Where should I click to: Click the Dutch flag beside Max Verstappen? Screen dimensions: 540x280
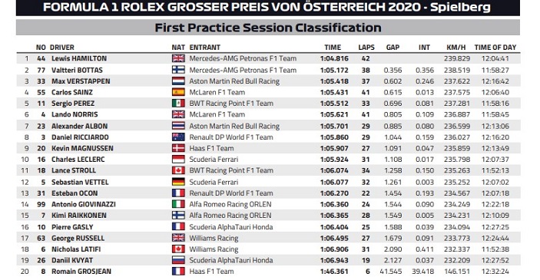click(178, 81)
